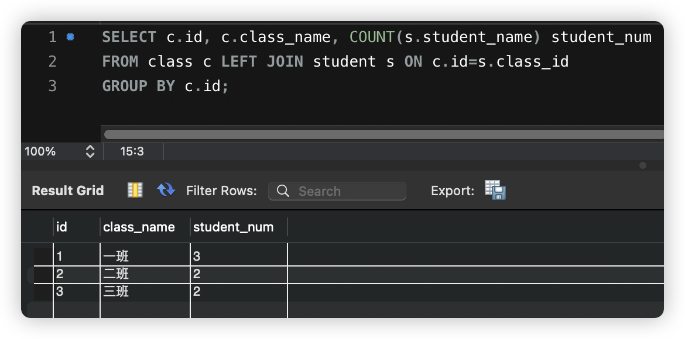Image resolution: width=685 pixels, height=339 pixels.
Task: Select the row header of row 1
Action: coord(43,256)
